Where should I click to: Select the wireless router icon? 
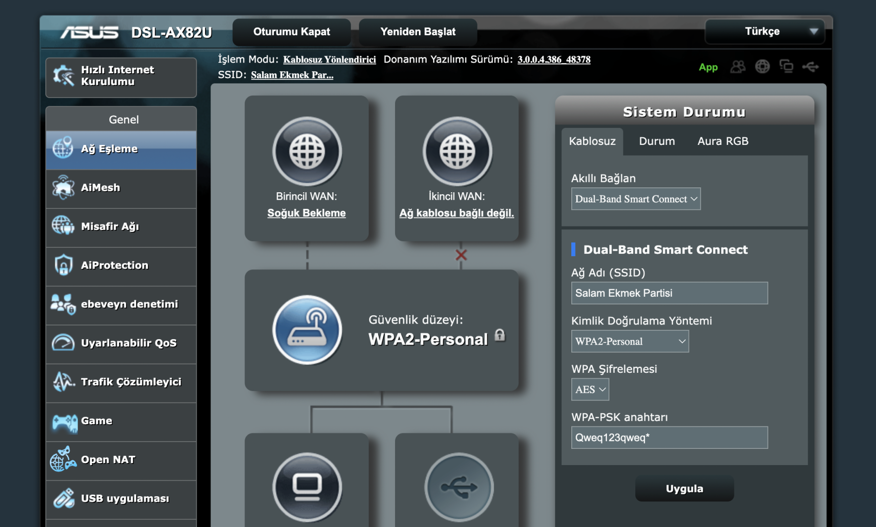307,329
